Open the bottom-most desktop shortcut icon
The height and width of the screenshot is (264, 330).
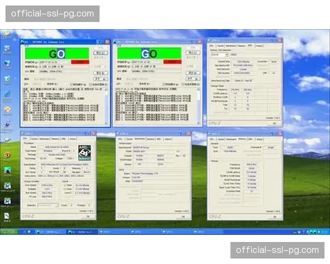(x=7, y=216)
